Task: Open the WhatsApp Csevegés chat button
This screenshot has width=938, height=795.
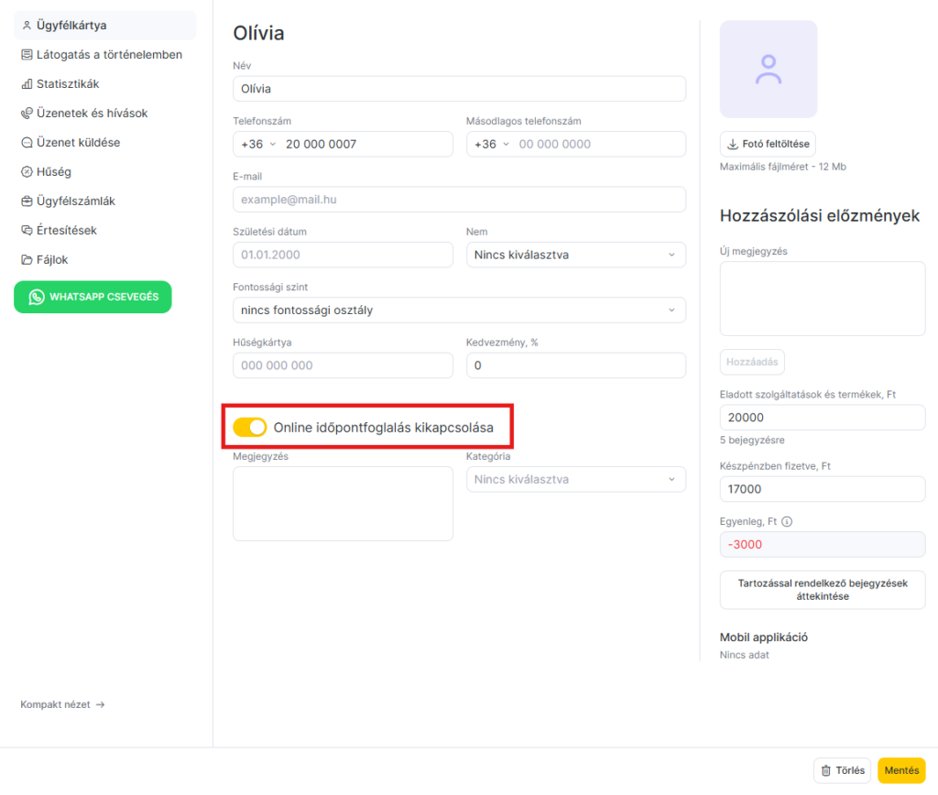Action: [93, 297]
